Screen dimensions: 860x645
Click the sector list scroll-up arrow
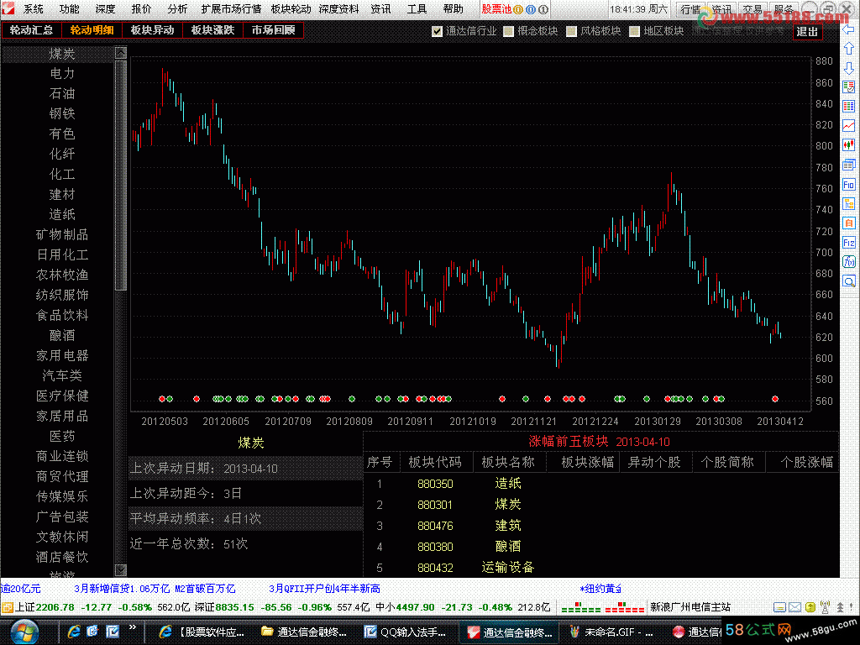[121, 53]
